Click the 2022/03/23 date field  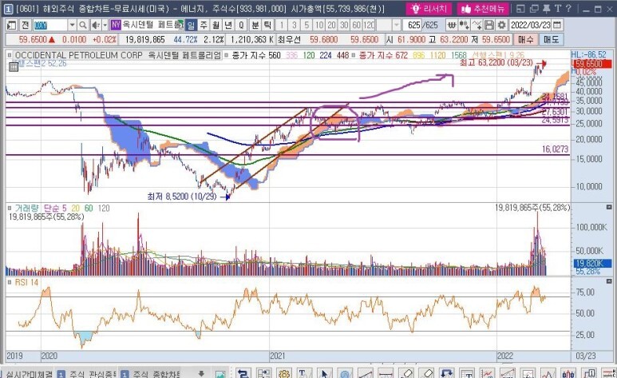point(531,26)
